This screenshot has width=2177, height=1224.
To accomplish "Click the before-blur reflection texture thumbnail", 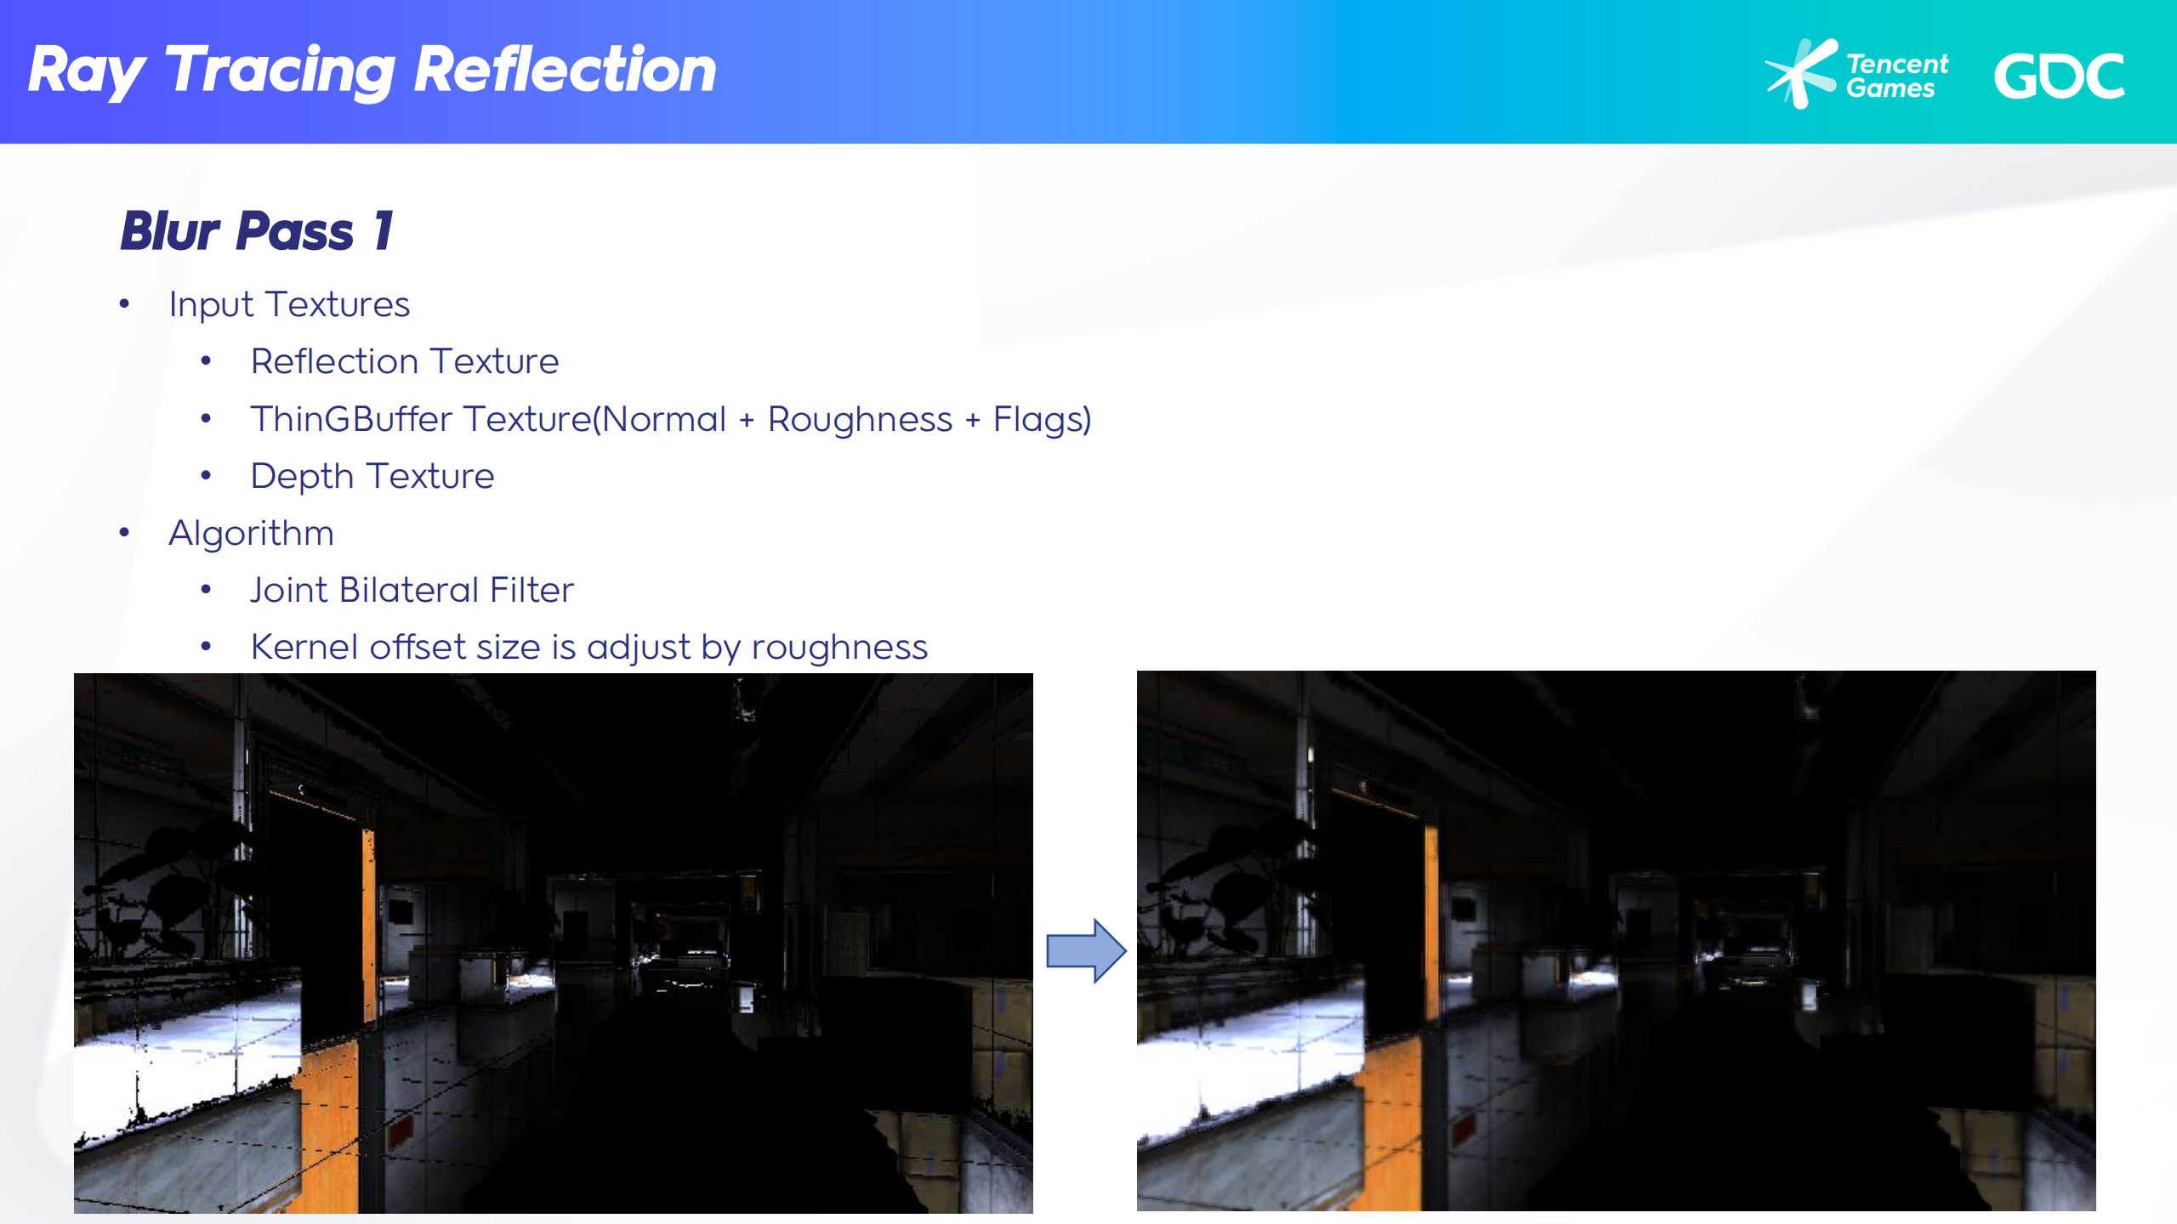I will tap(554, 943).
